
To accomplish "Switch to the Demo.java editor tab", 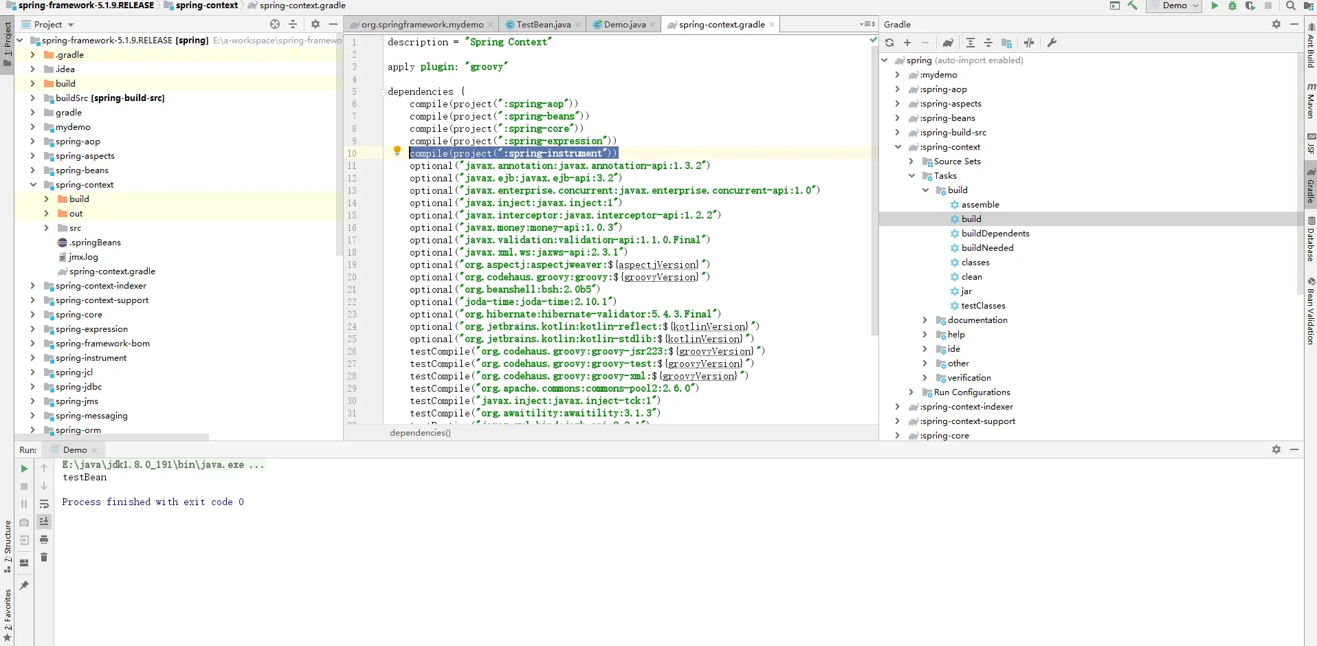I will point(625,24).
